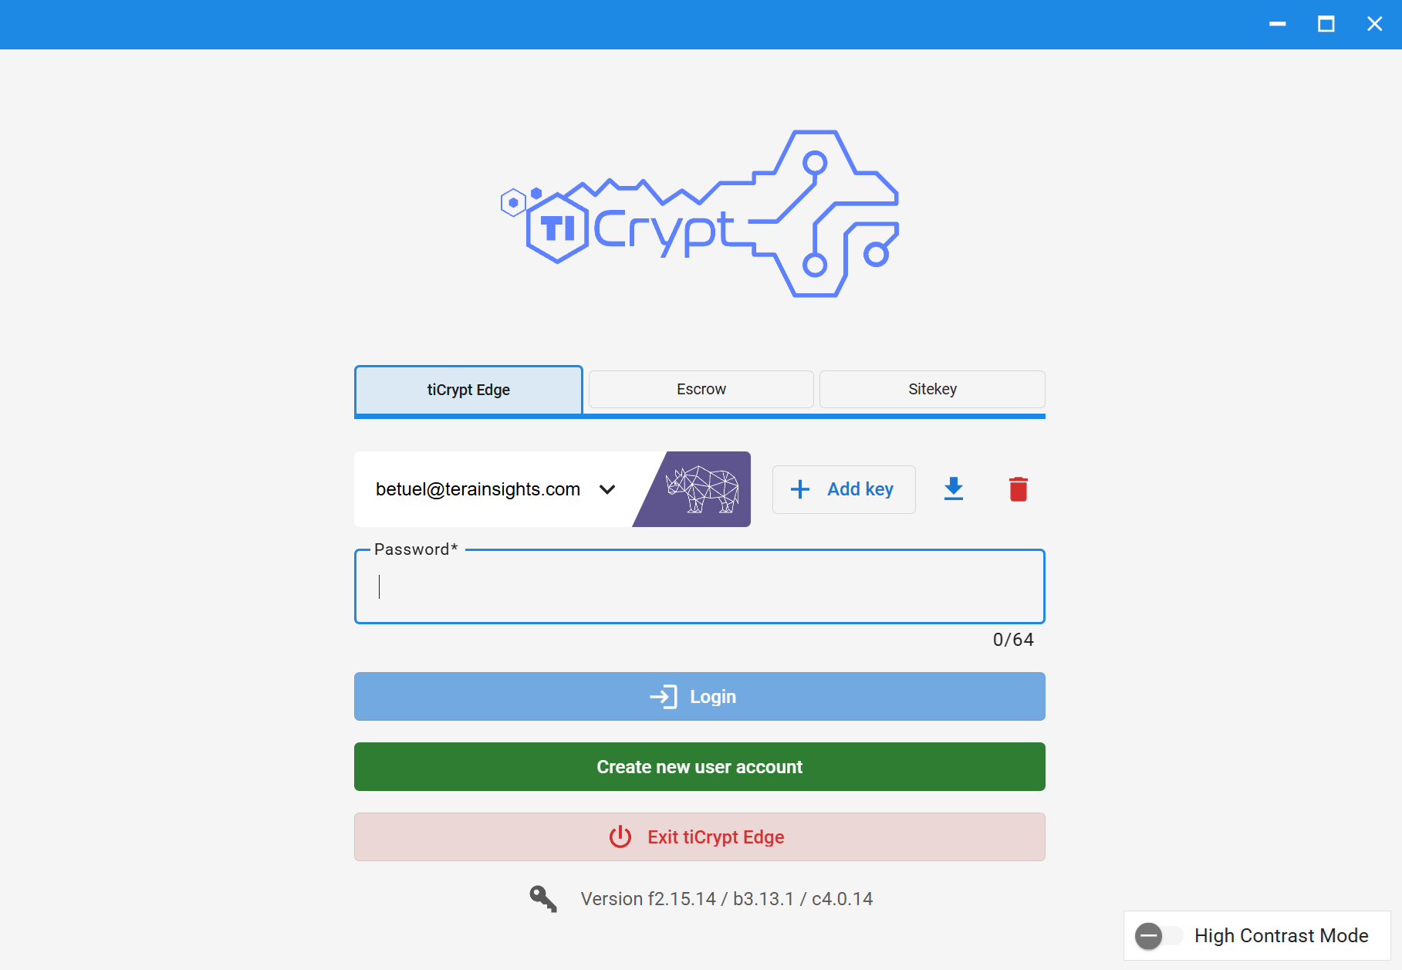Screen dimensions: 1402x970
Task: Switch to the Sitekey tab
Action: tap(932, 390)
